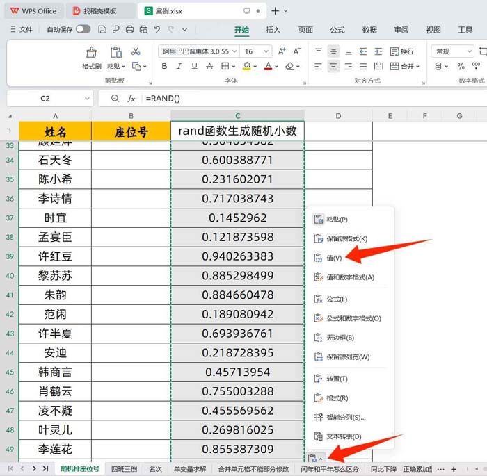Go to next sheet with arrow
The height and width of the screenshot is (476, 487).
34,468
